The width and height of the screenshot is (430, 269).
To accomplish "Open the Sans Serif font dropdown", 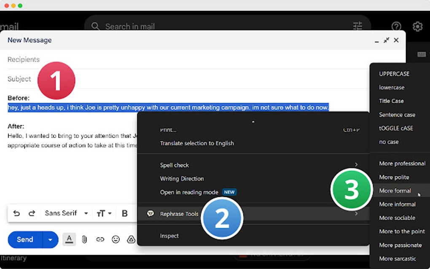I will coord(65,213).
